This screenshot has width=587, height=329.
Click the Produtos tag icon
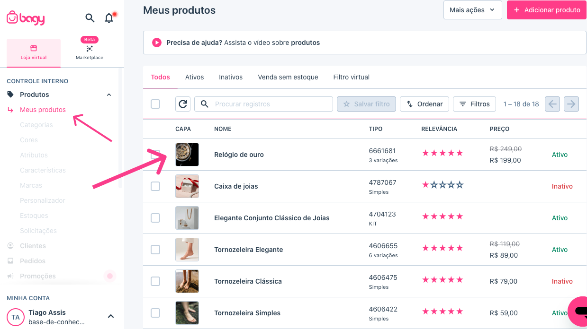click(x=10, y=95)
